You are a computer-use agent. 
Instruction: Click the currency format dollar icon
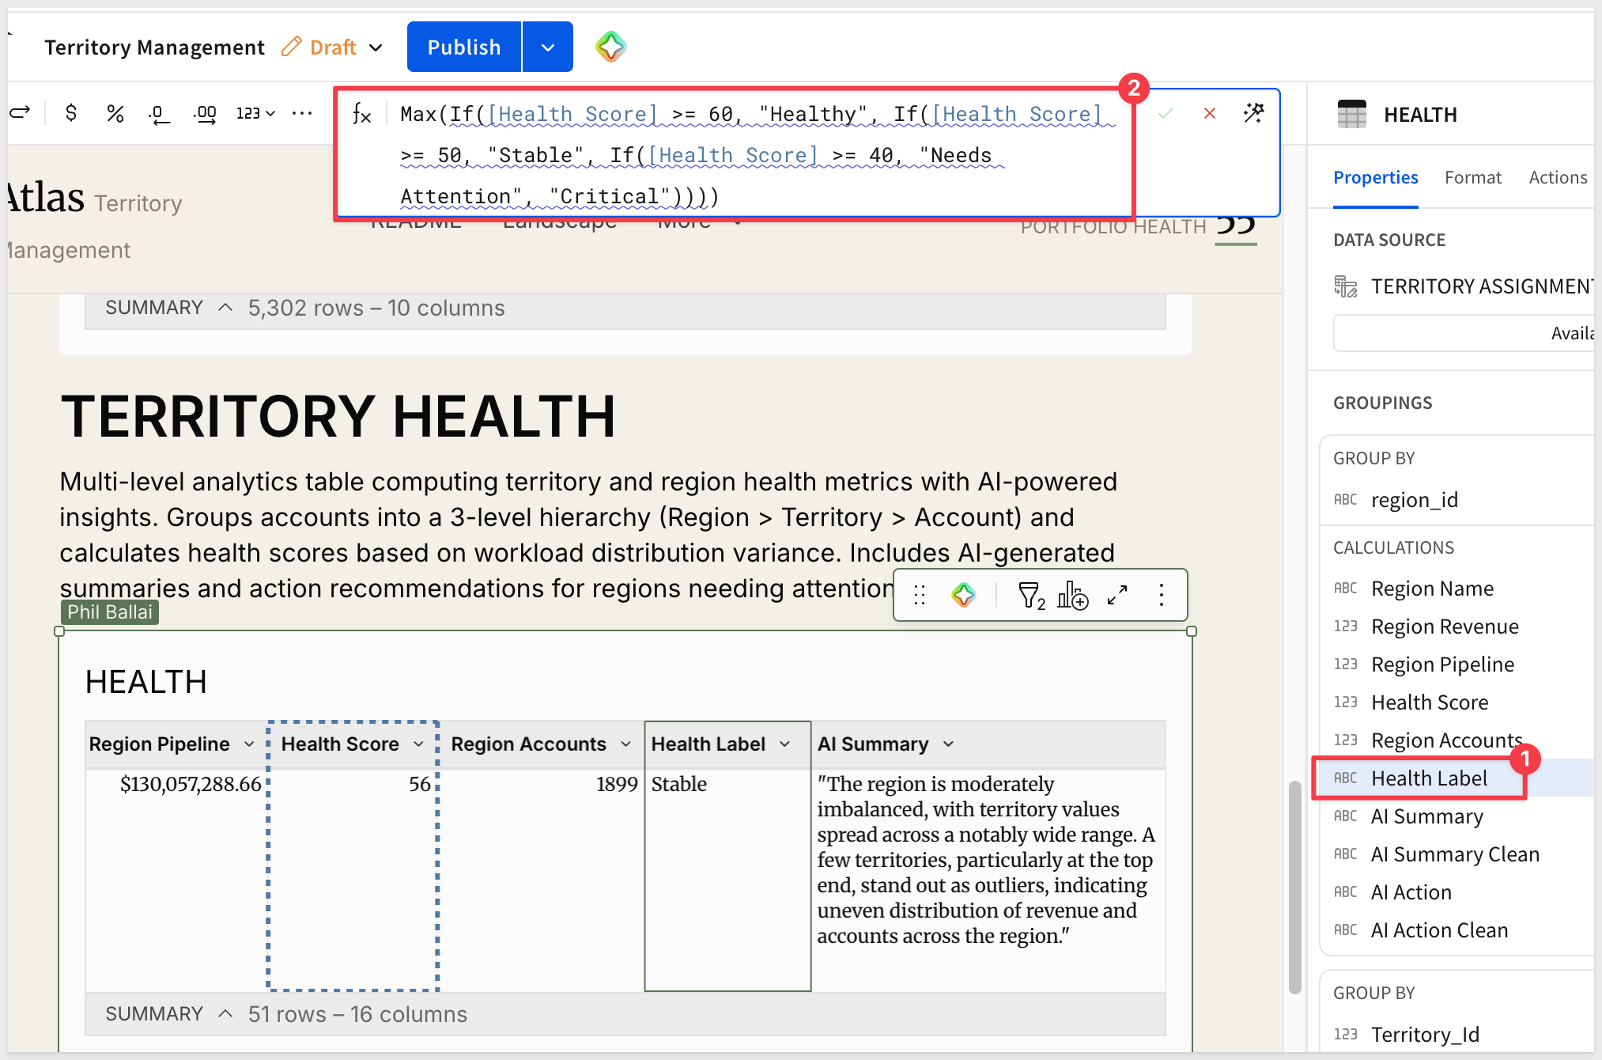[71, 113]
